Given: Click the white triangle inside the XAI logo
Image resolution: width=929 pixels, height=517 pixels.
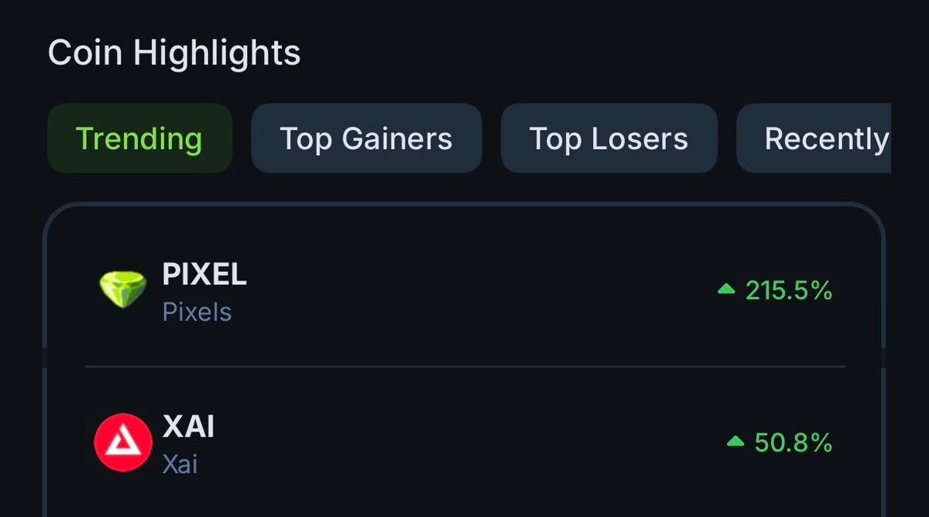Looking at the screenshot, I should pos(122,443).
